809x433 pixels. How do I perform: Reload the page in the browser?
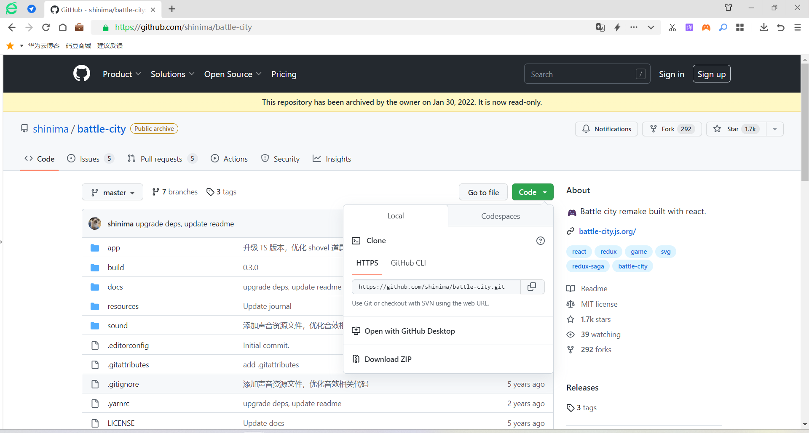[46, 27]
